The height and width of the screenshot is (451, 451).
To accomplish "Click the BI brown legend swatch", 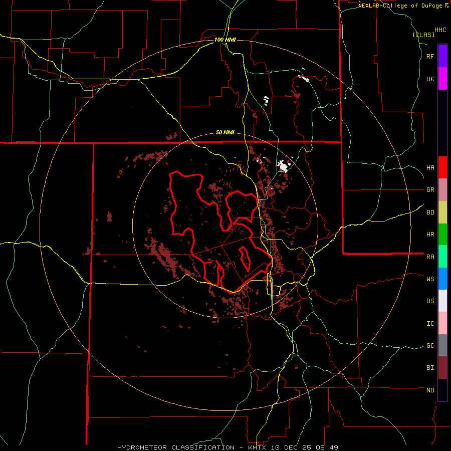I will [x=442, y=368].
